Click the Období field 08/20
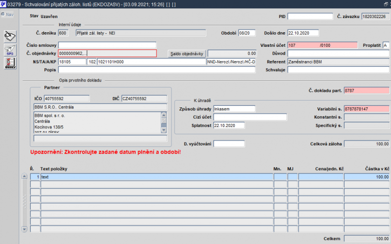Viewport: 391px width, 244px height. pos(247,33)
